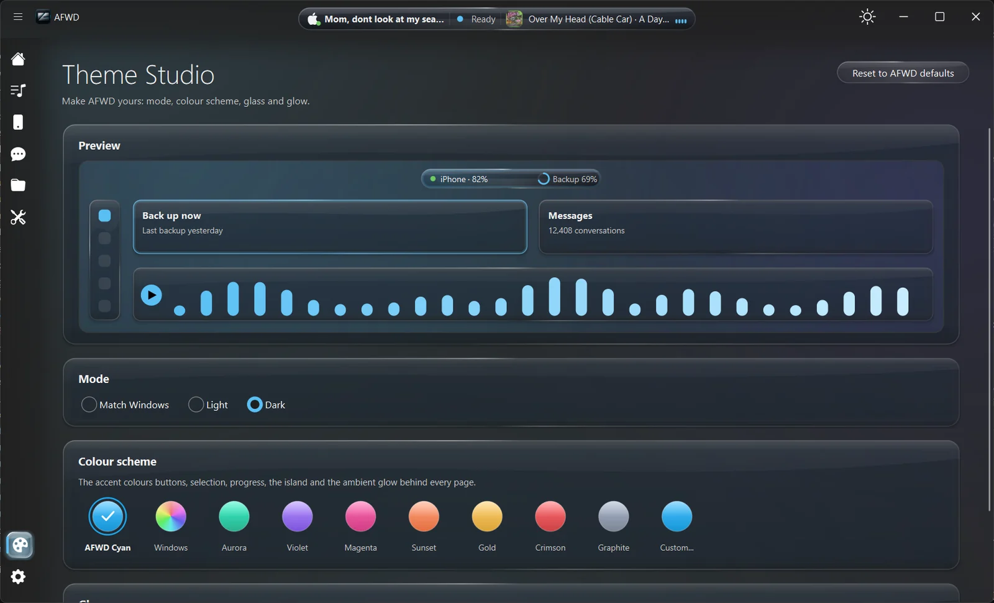Viewport: 994px width, 603px height.
Task: Click '12,408 conversations' text
Action: pyautogui.click(x=586, y=231)
